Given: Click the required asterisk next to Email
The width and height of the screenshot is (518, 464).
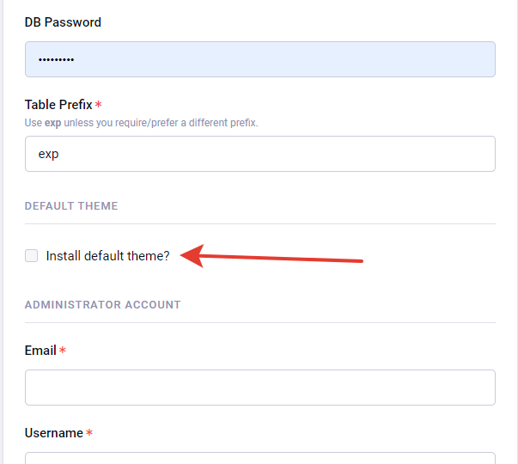Looking at the screenshot, I should click(x=64, y=351).
